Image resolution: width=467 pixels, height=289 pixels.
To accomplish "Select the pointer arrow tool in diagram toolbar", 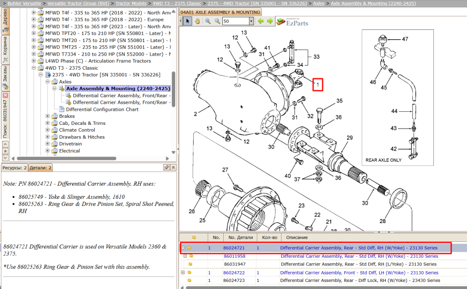I will 187,21.
